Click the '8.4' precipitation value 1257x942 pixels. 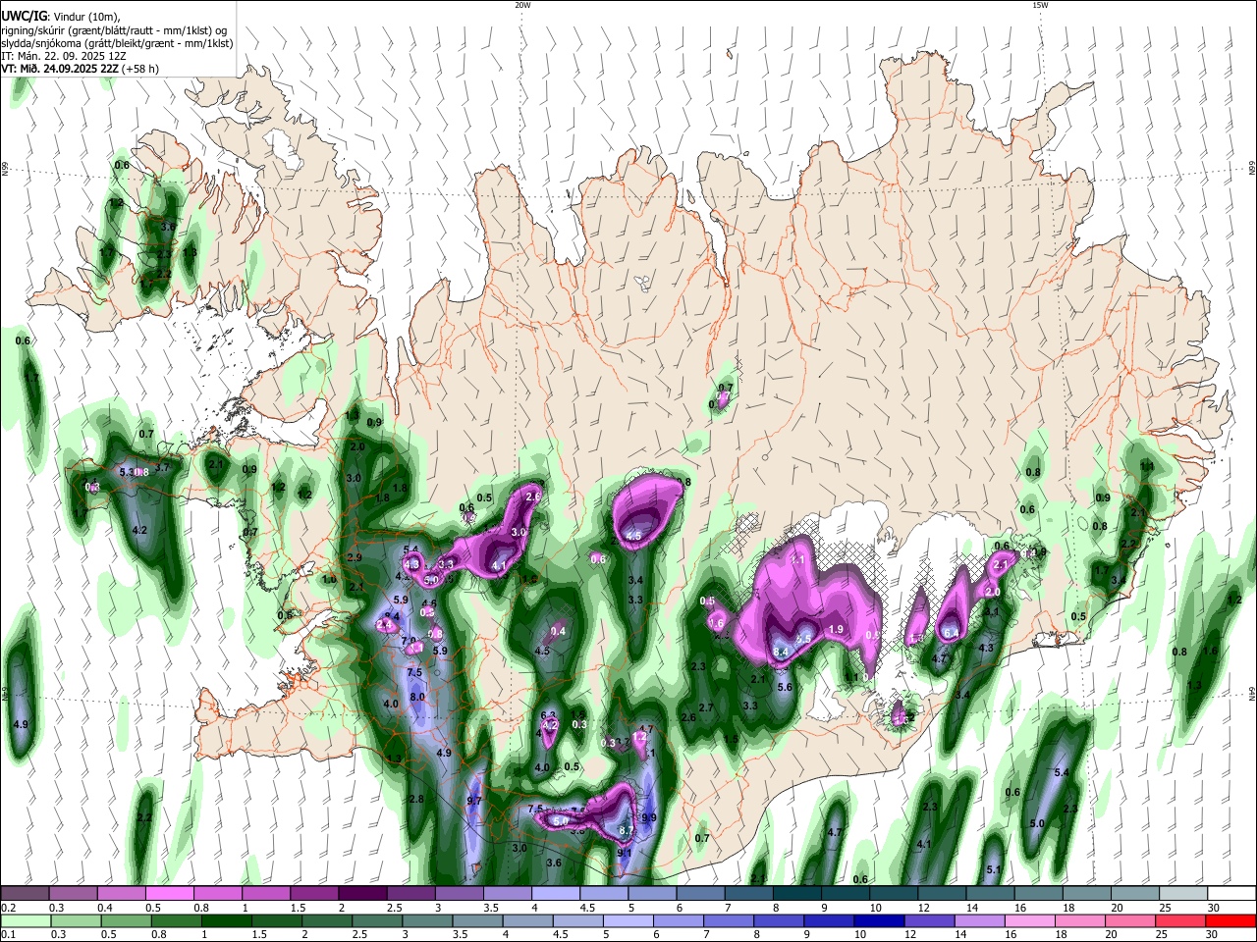(782, 652)
